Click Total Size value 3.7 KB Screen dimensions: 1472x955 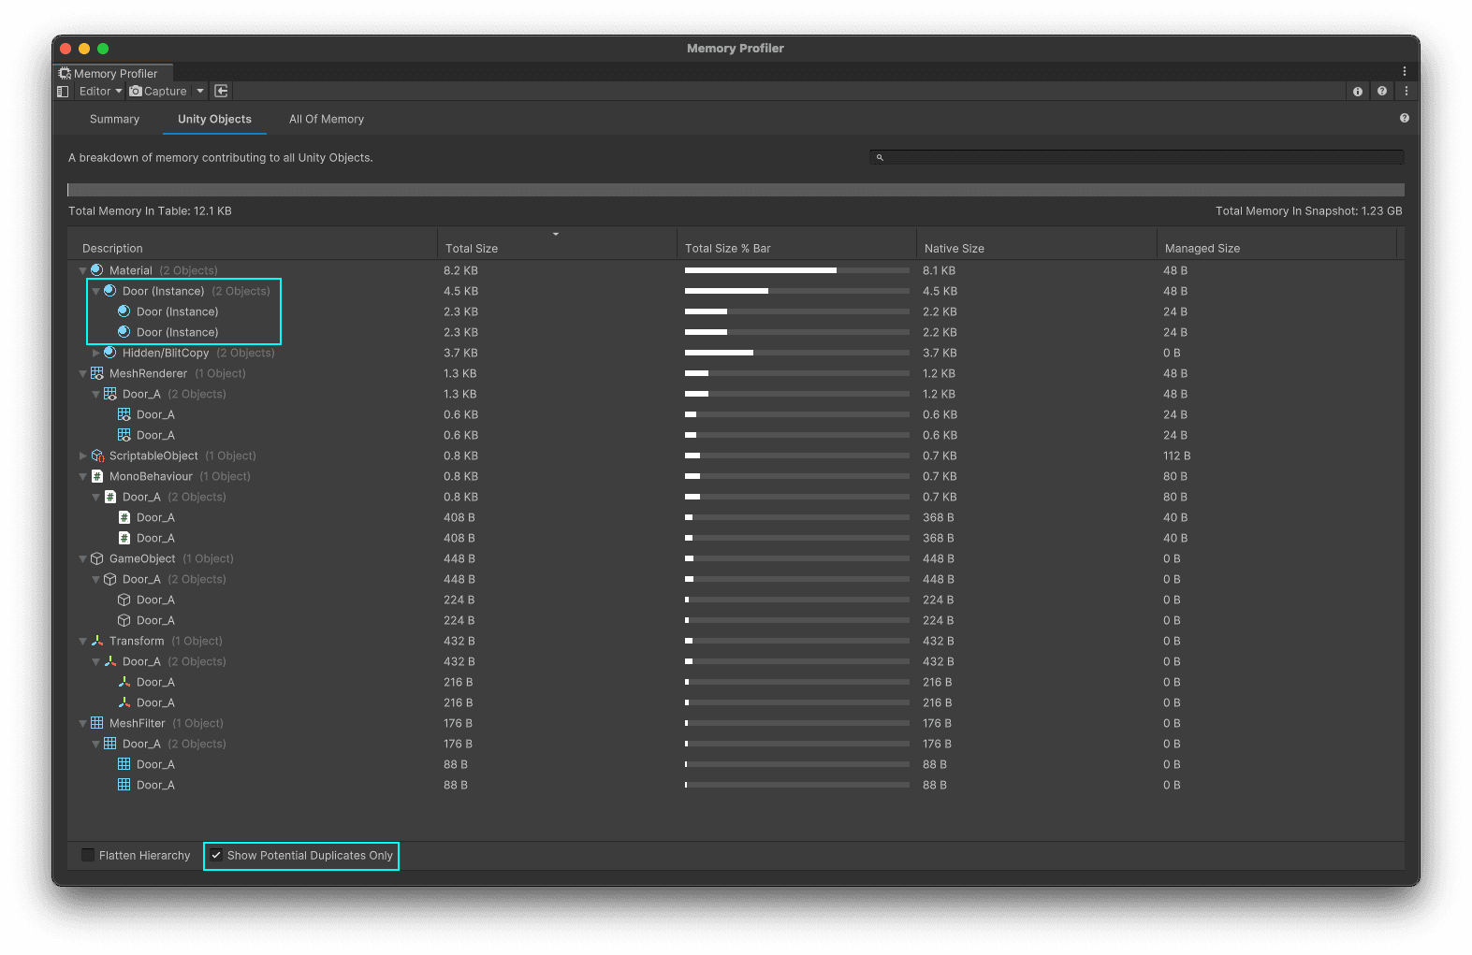click(460, 354)
